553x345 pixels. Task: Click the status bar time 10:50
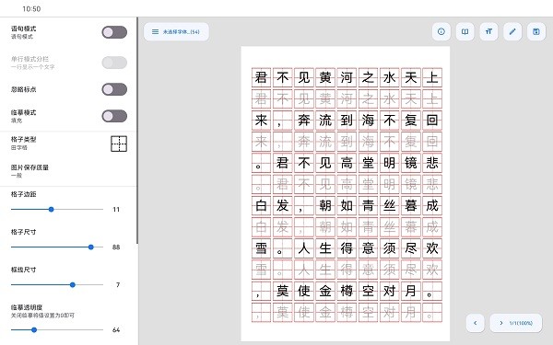(x=31, y=9)
